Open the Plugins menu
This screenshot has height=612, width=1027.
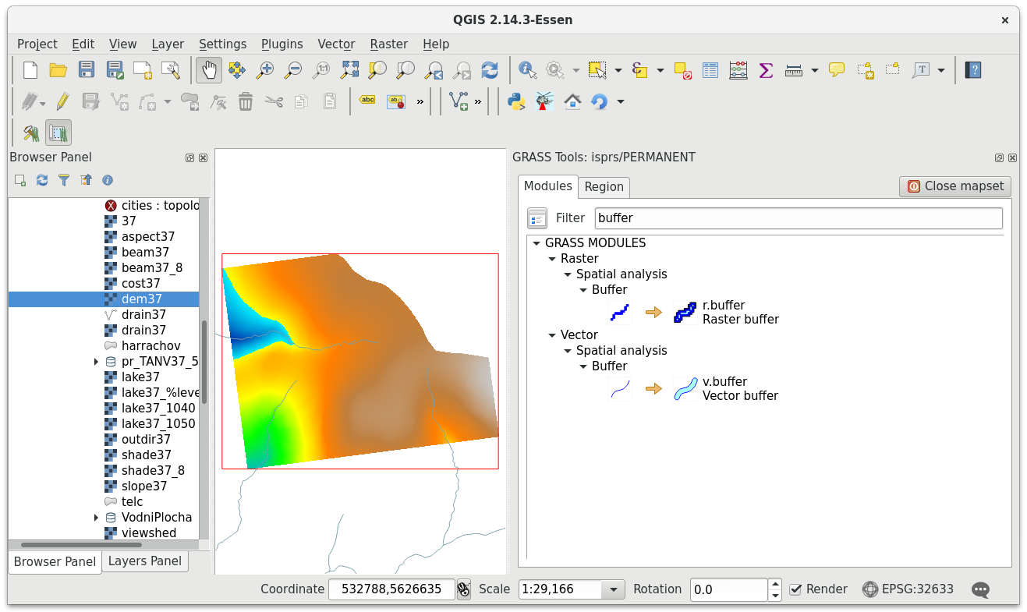(282, 44)
